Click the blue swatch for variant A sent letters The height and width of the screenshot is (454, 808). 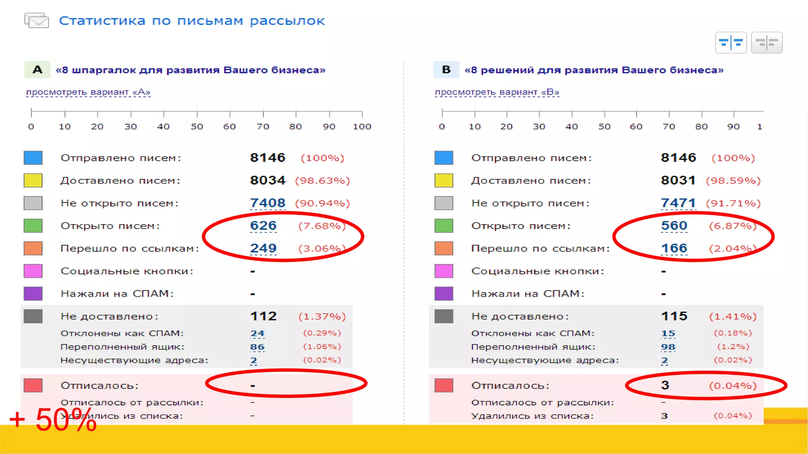[x=33, y=158]
